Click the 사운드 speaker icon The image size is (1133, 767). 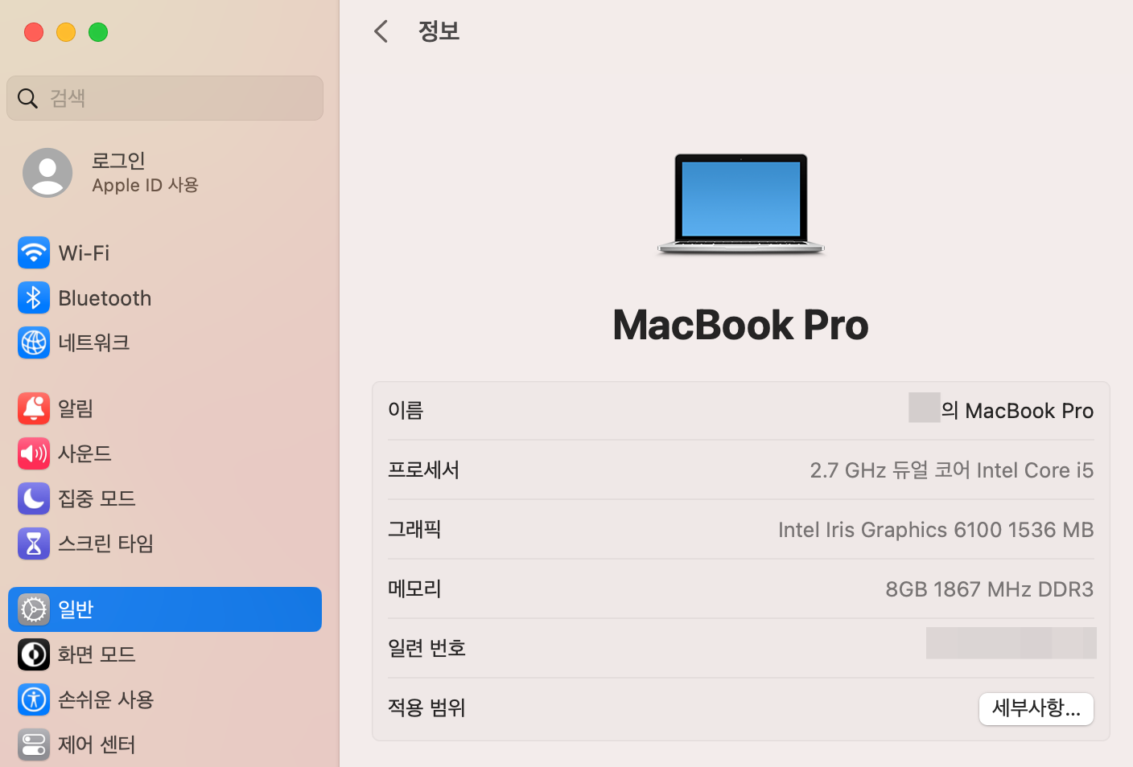[34, 453]
